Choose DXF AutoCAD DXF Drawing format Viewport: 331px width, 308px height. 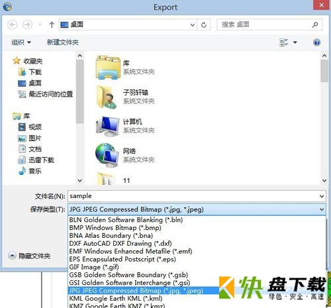pyautogui.click(x=120, y=243)
